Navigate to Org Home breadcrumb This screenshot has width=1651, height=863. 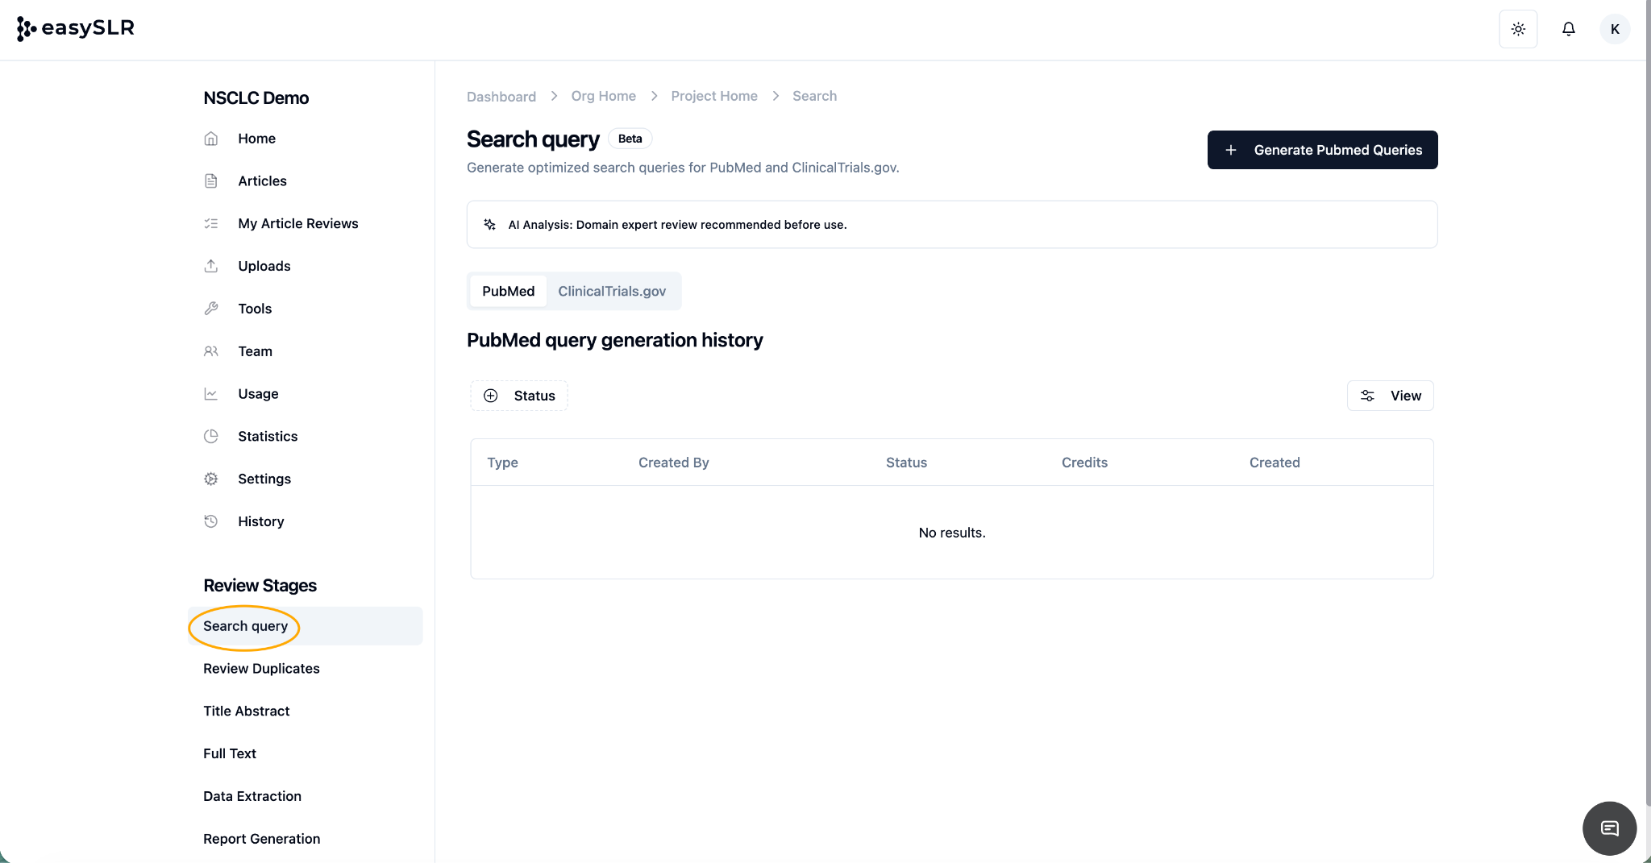[603, 96]
